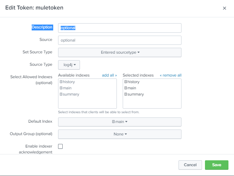Expand the log4j Source Type dropdown
Image resolution: width=234 pixels, height=176 pixels.
(x=69, y=65)
